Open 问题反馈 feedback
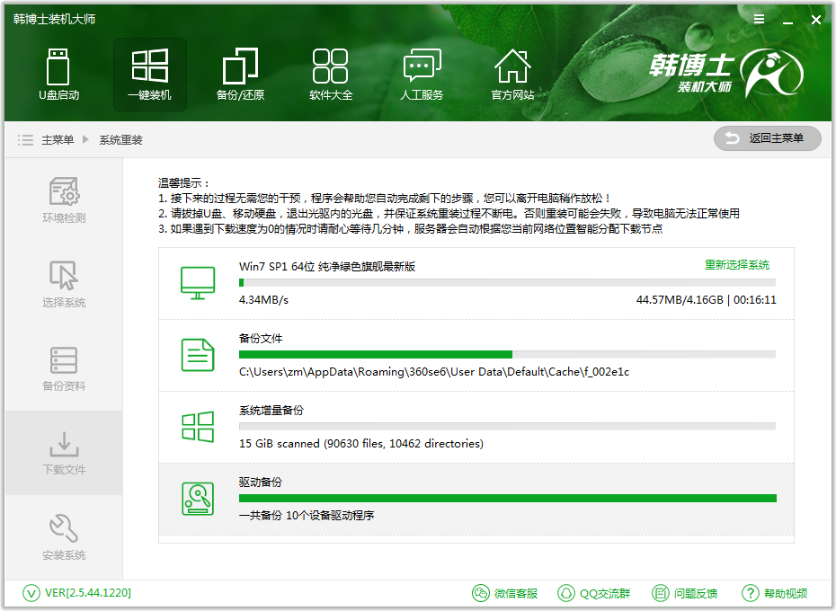 [x=684, y=593]
